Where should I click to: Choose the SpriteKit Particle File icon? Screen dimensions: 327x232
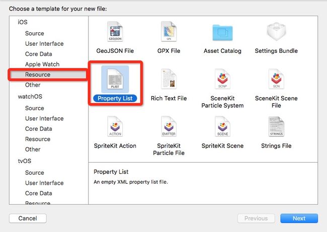[x=169, y=126]
